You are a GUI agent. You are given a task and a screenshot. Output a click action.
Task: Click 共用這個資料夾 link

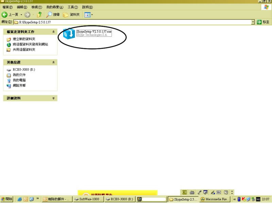pos(24,50)
